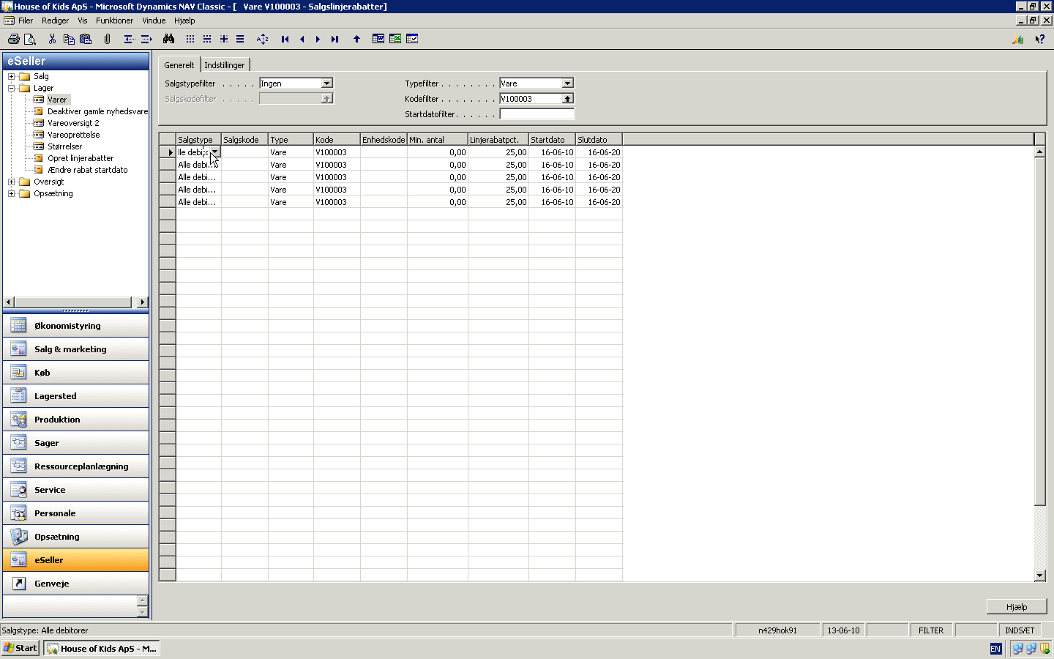The width and height of the screenshot is (1054, 659).
Task: Click the tree scrollbar right arrow
Action: pyautogui.click(x=142, y=302)
